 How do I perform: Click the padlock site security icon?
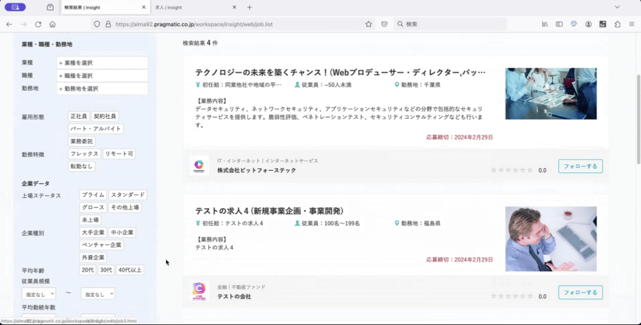tap(108, 24)
